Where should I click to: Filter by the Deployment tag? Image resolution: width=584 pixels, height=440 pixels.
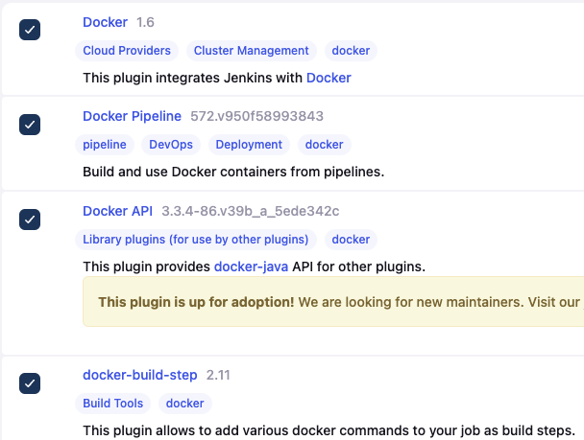[x=249, y=145]
